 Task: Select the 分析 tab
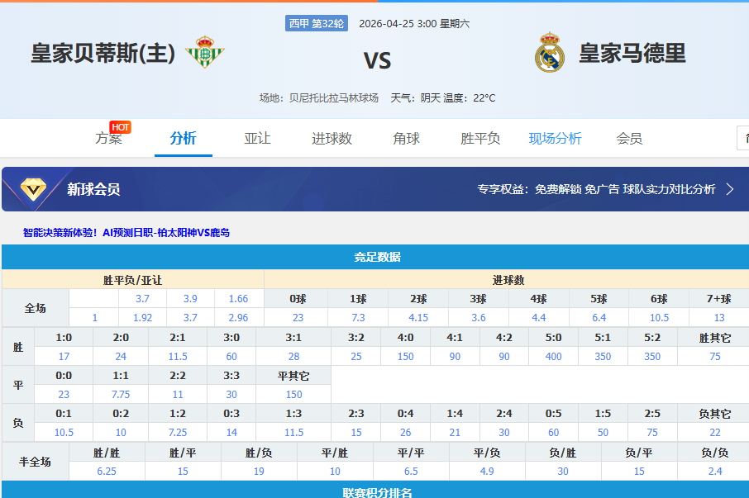(x=183, y=139)
